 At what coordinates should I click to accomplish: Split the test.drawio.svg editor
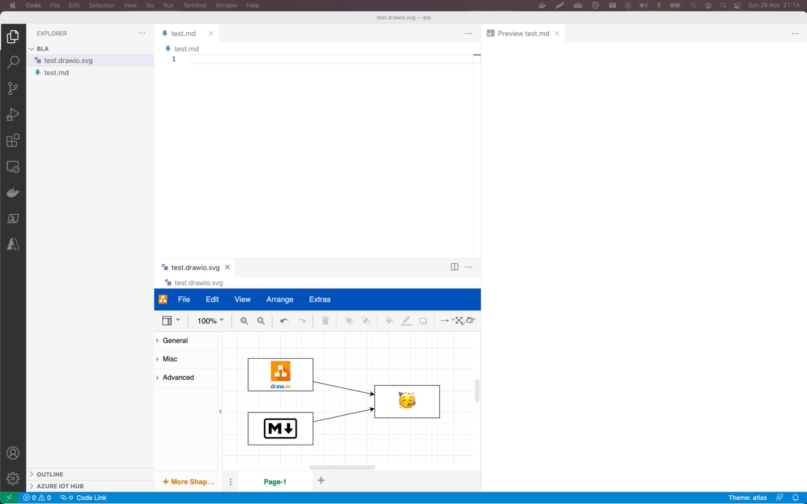[454, 267]
